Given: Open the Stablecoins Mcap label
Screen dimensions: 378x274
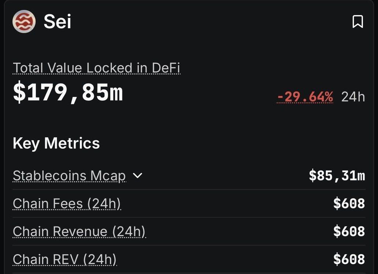Looking at the screenshot, I should point(69,176).
